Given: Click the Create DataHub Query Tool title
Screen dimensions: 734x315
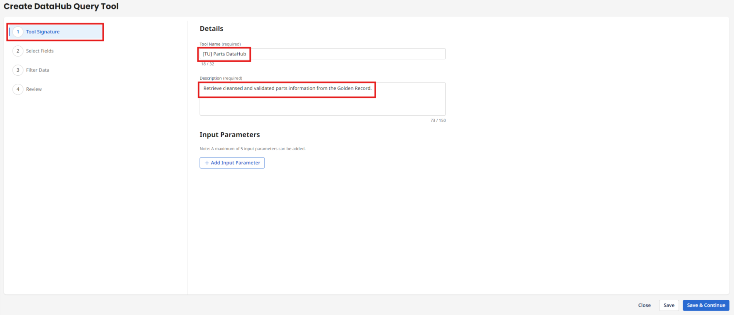Looking at the screenshot, I should [61, 6].
